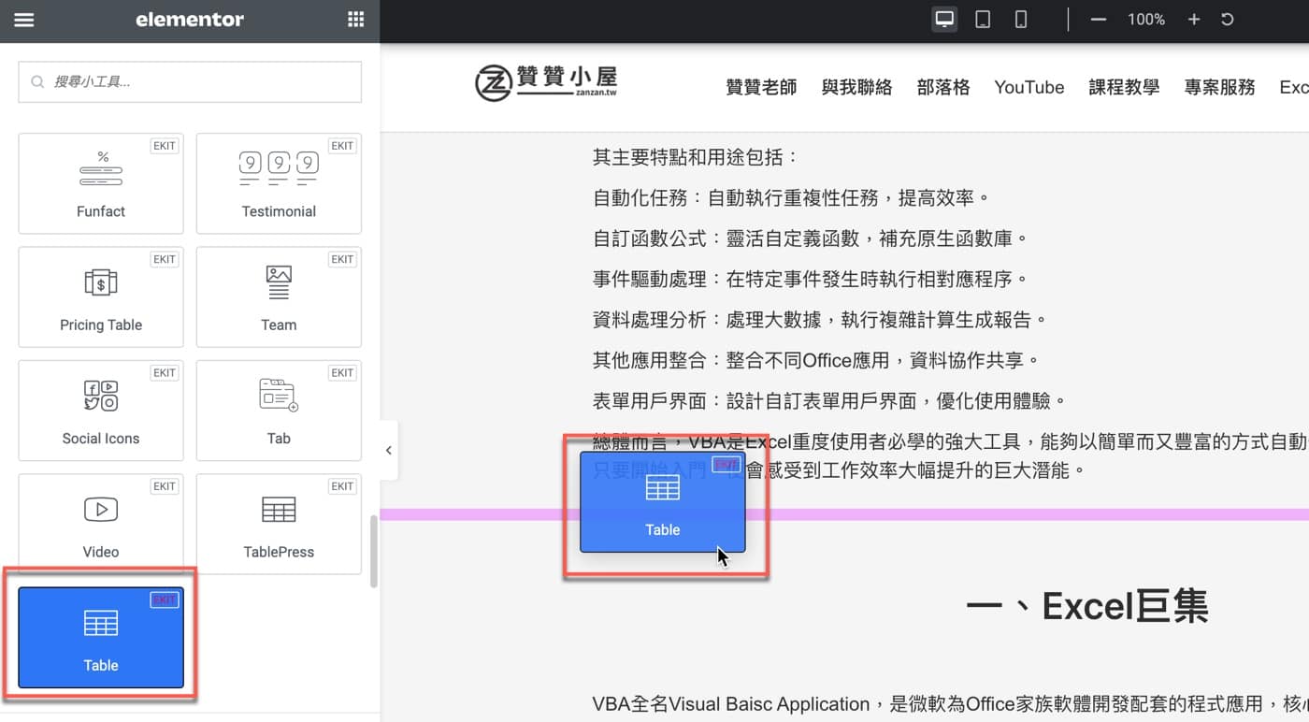Screen dimensions: 1309x722
Task: Reset zoom with the undo arrow icon
Action: [x=1228, y=20]
